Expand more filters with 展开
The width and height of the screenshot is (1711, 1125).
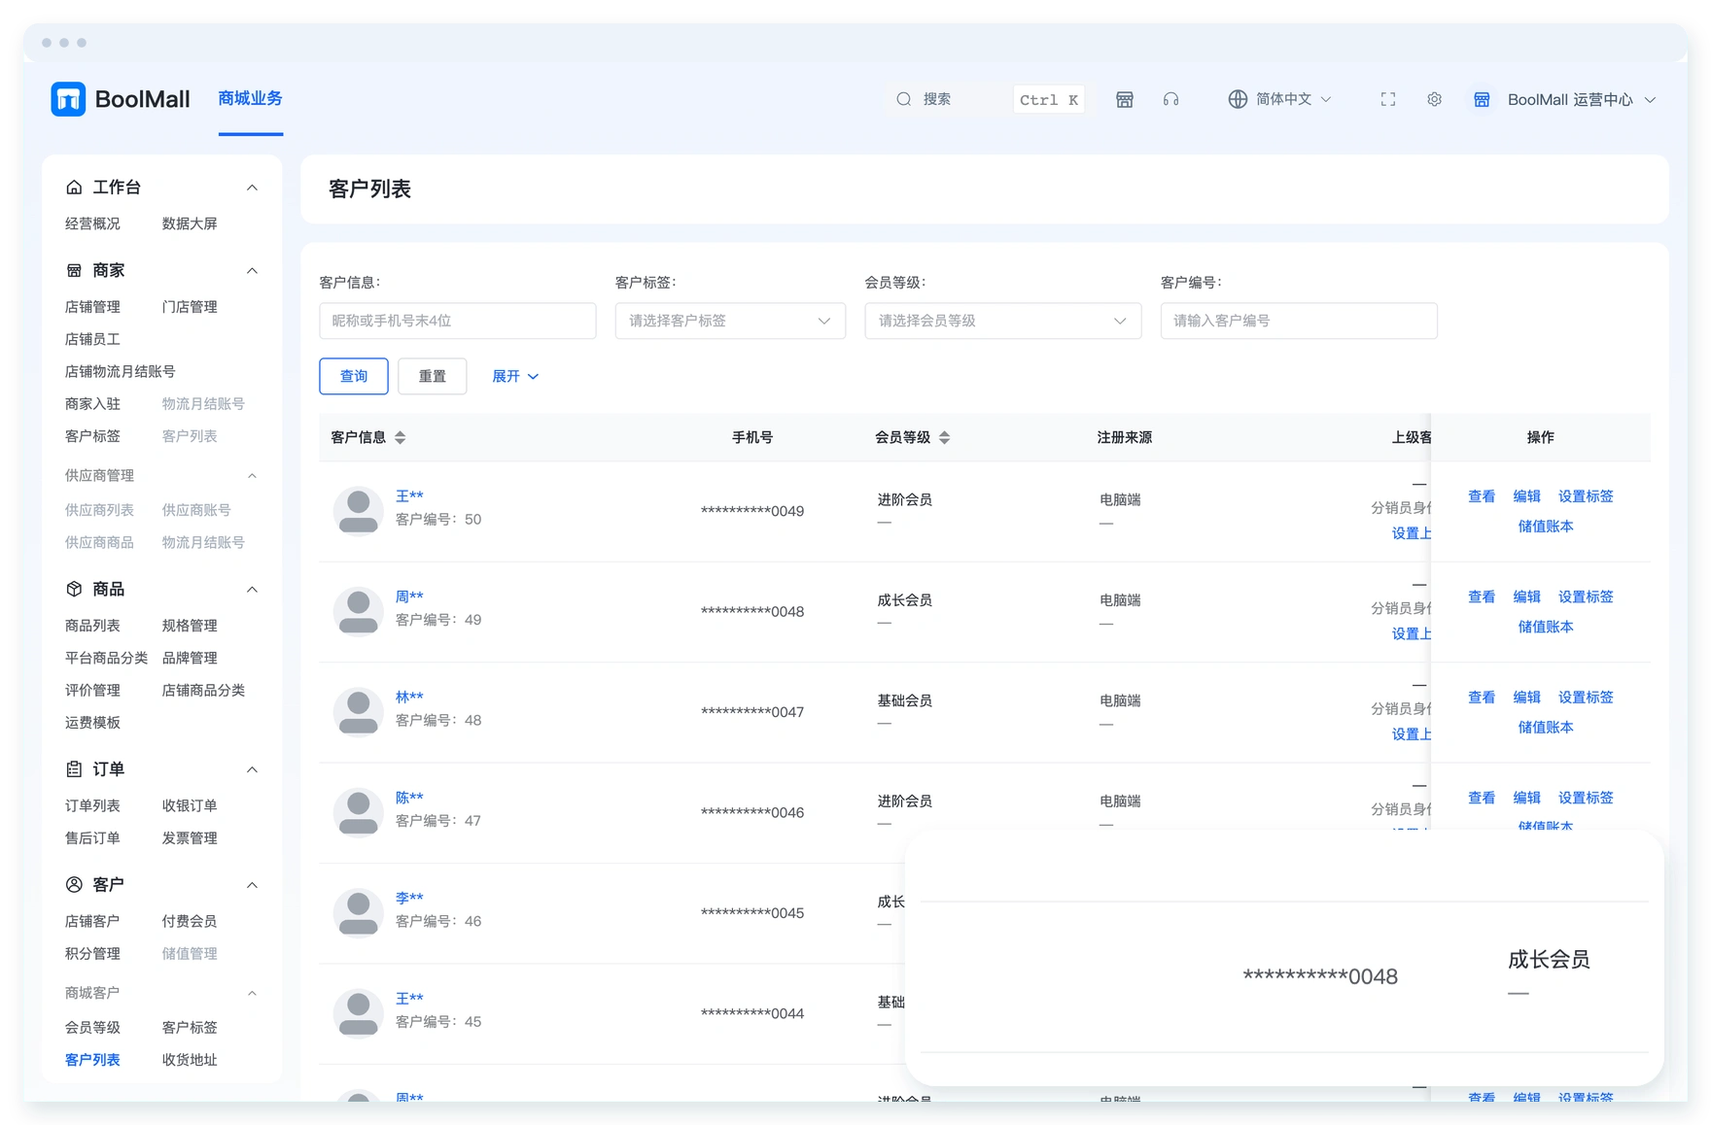pos(515,376)
